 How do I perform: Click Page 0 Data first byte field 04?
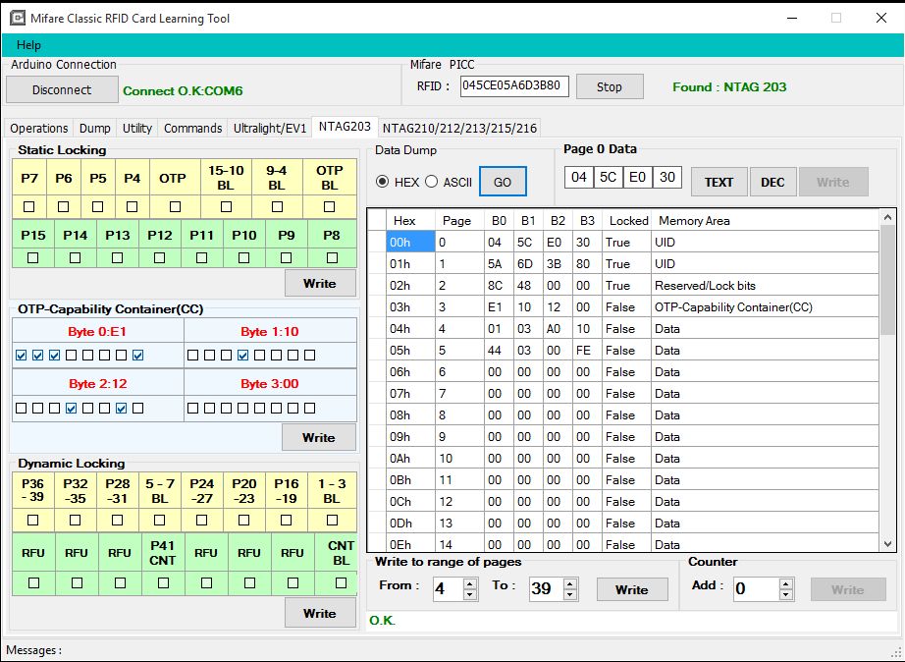click(x=579, y=177)
